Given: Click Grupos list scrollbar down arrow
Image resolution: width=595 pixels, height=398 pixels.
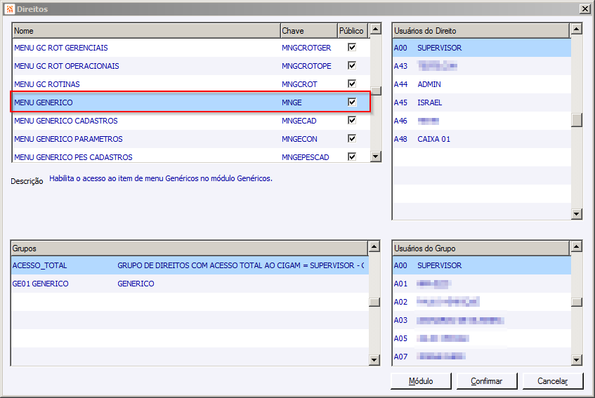Looking at the screenshot, I should (374, 360).
